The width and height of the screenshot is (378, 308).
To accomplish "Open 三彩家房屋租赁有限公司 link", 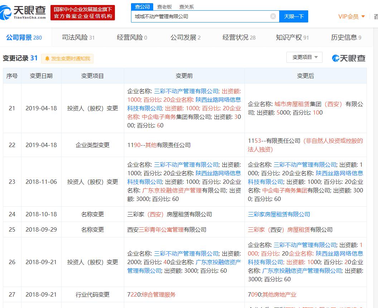I will pos(279,214).
